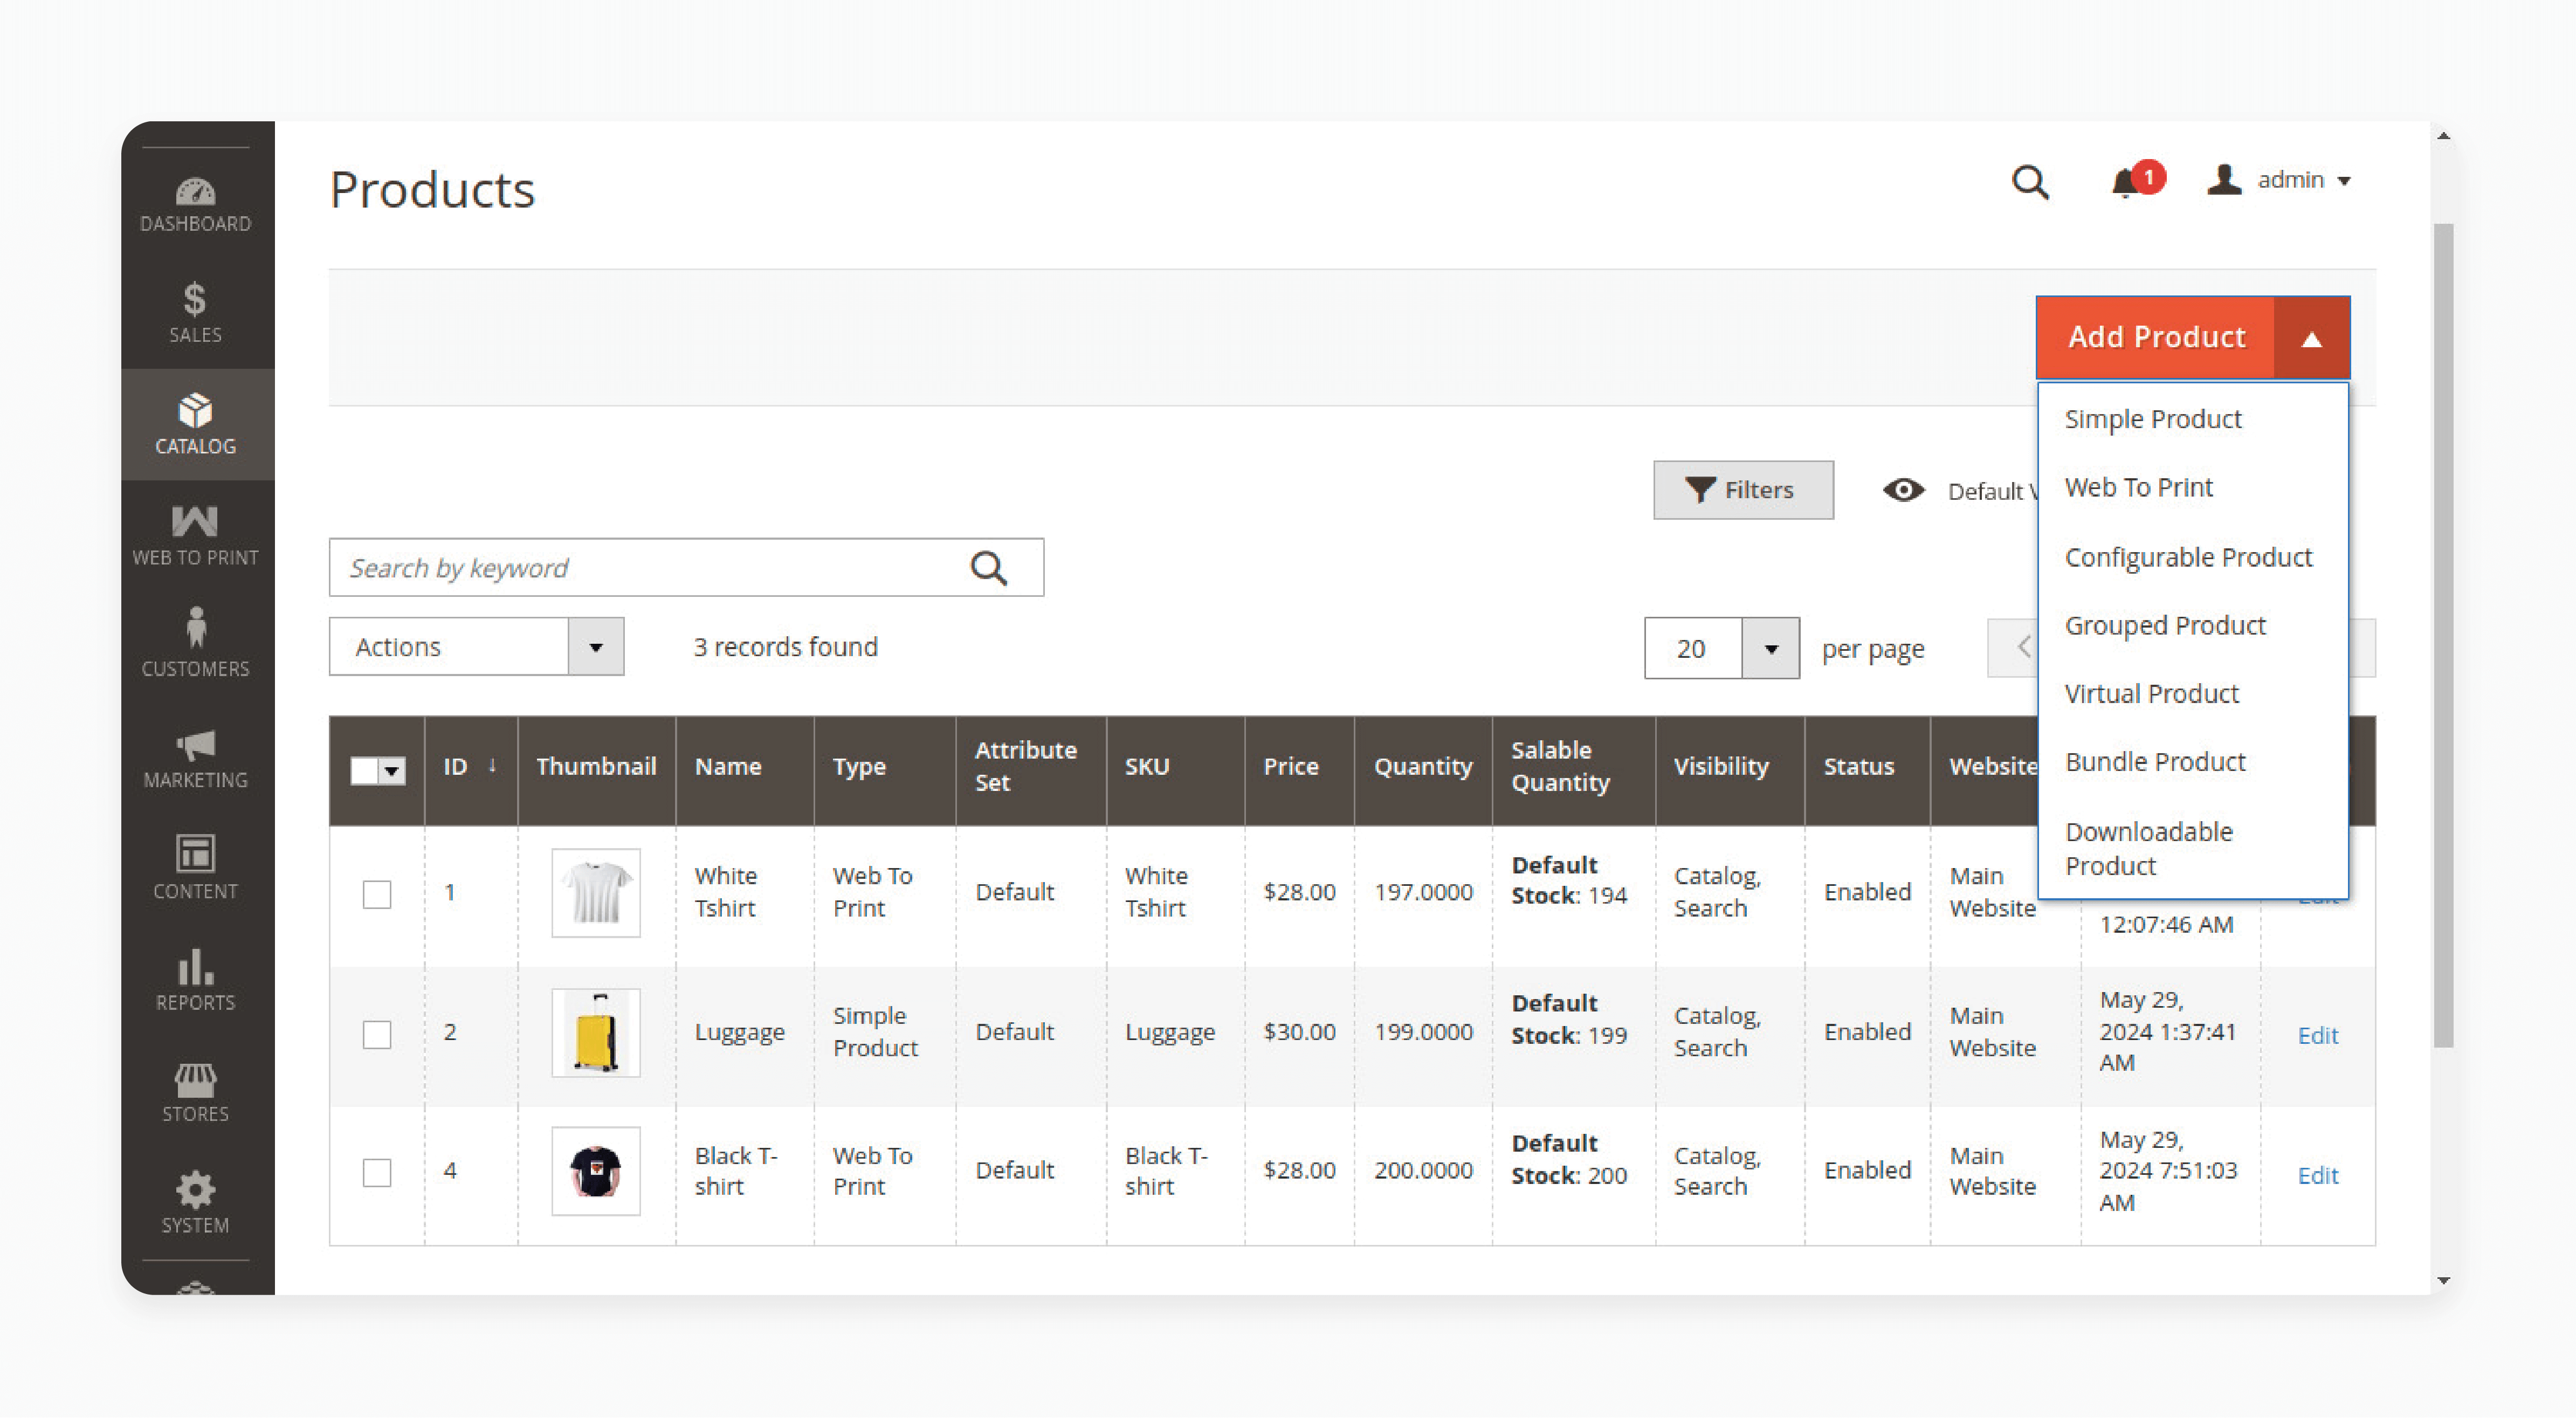The image size is (2576, 1418).
Task: Select Configurable Product from dropdown
Action: pyautogui.click(x=2188, y=555)
